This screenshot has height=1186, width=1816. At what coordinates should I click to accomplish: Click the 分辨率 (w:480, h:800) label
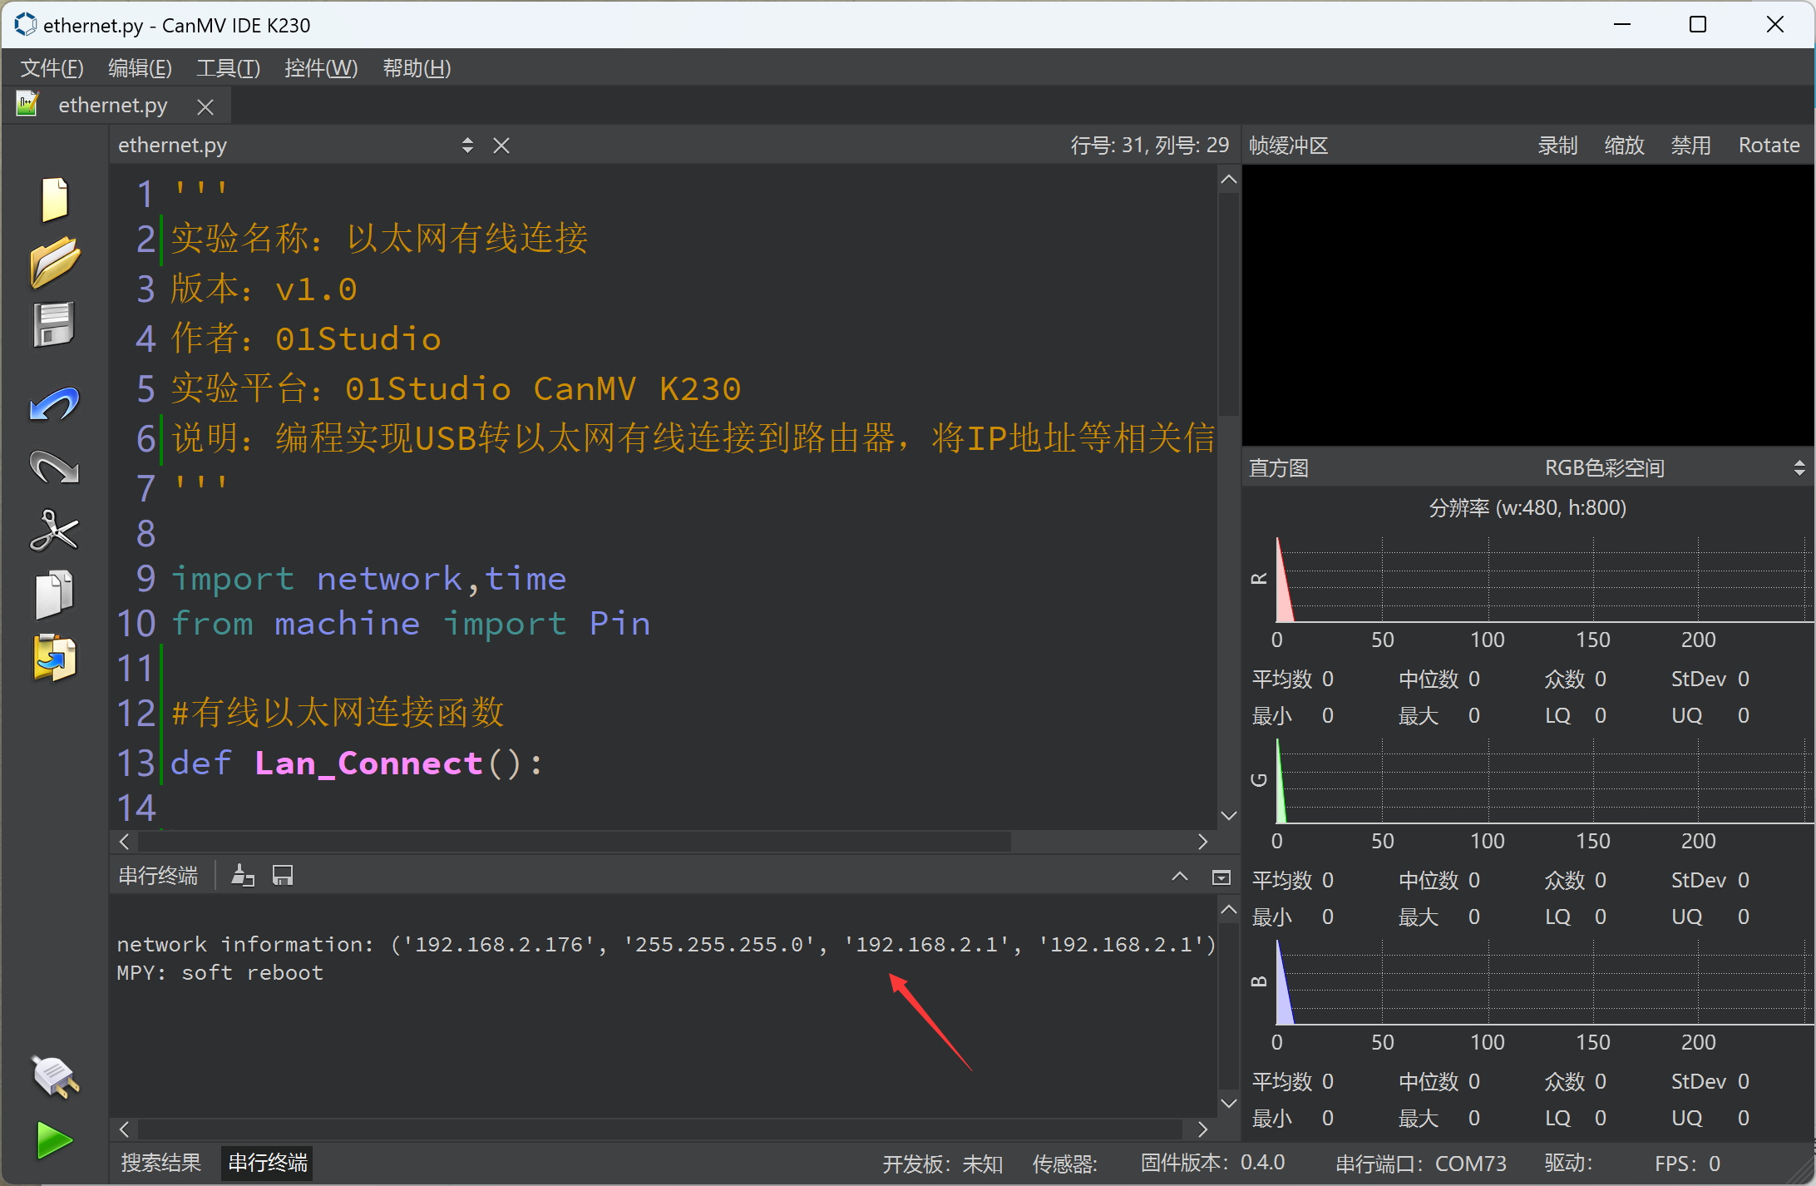click(1527, 507)
